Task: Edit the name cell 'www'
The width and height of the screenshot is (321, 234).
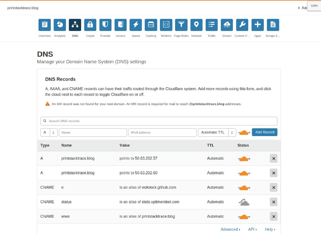Action: pos(66,216)
